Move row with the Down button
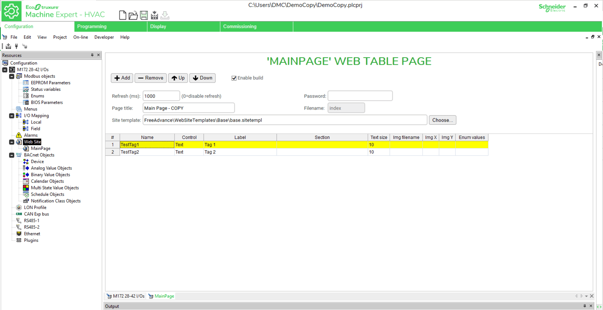Screen dimensions: 603x310 pos(202,78)
